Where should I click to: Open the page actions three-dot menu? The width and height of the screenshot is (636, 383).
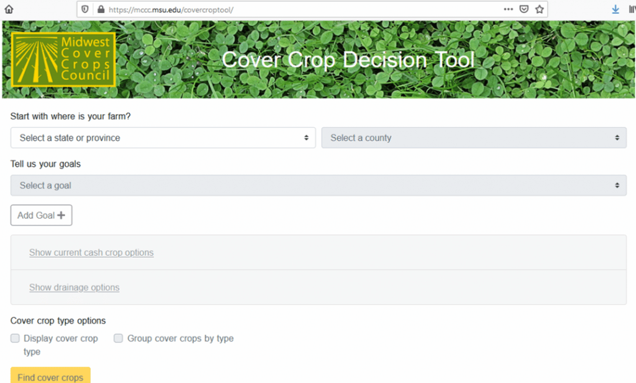pyautogui.click(x=508, y=9)
